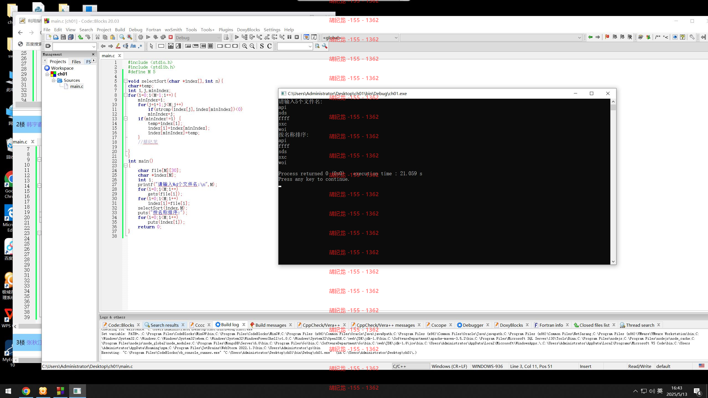Collapse the ch01 project tree node
This screenshot has height=398, width=708.
point(47,74)
